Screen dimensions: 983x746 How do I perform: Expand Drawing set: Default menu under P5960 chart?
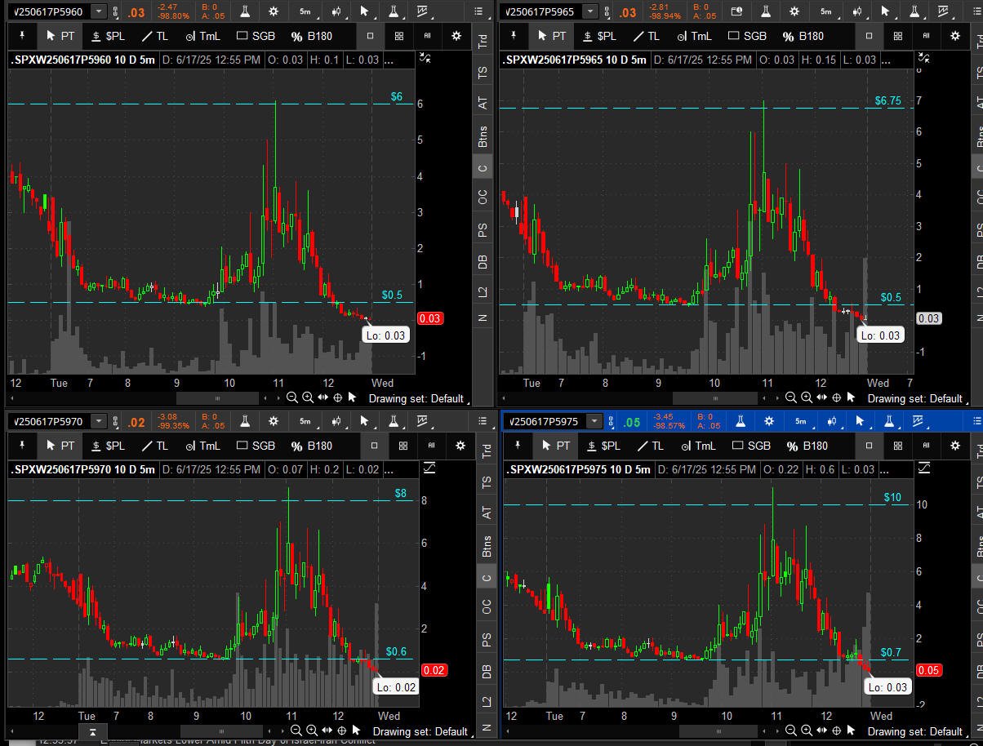[417, 398]
